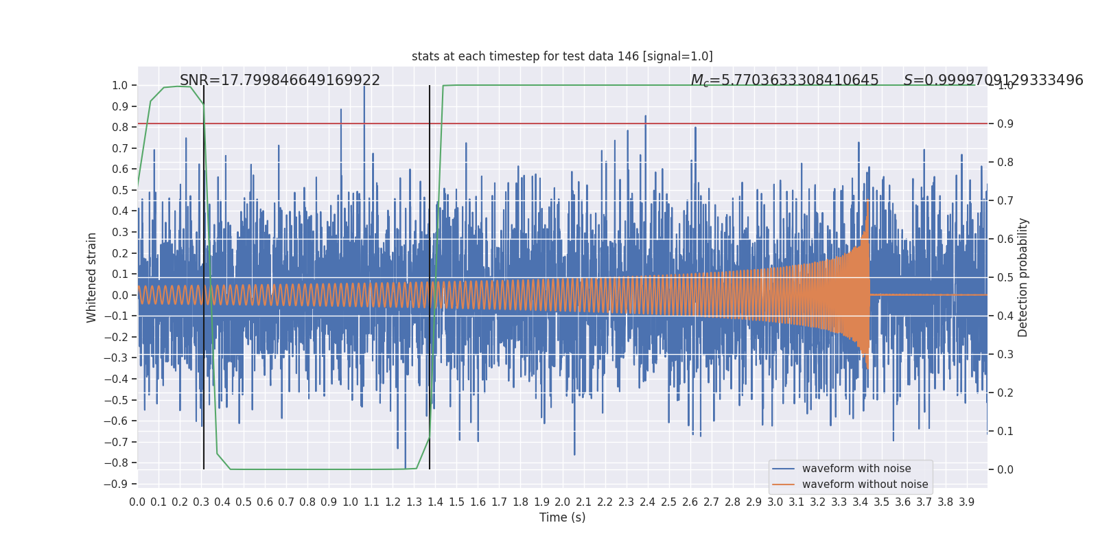Viewport: 1098px width, 549px height.
Task: Click the 0.5 tick on probability axis
Action: tap(1005, 277)
